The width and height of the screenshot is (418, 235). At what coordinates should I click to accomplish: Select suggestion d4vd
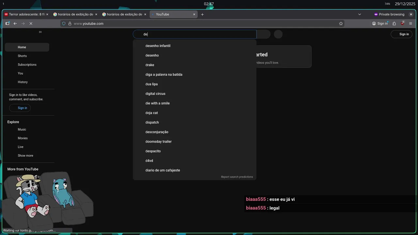pyautogui.click(x=195, y=161)
